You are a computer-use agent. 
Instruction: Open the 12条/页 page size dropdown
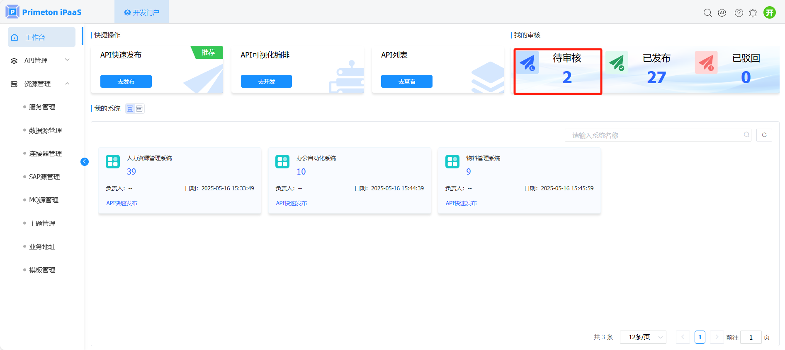(643, 337)
